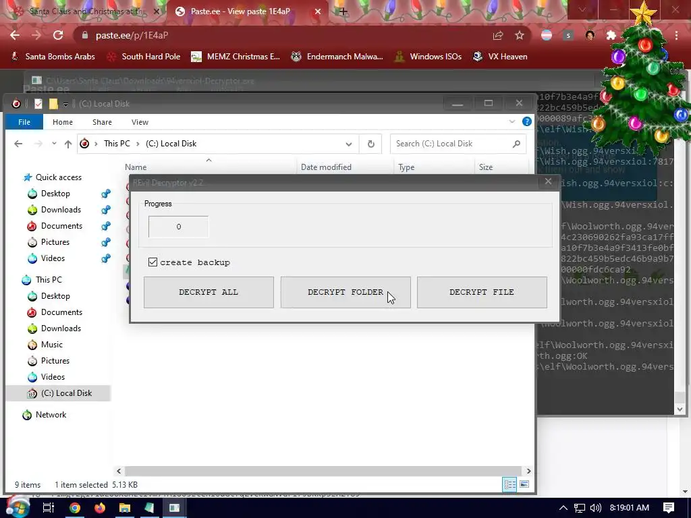This screenshot has height=518, width=691.
Task: Reload the paste.ee page
Action: click(x=58, y=35)
